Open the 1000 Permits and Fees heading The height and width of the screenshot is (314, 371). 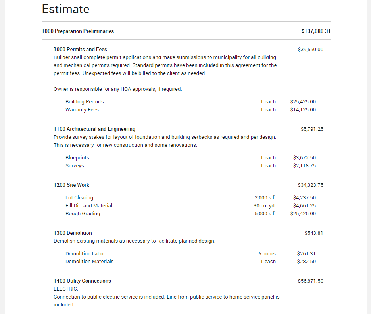[x=80, y=50]
